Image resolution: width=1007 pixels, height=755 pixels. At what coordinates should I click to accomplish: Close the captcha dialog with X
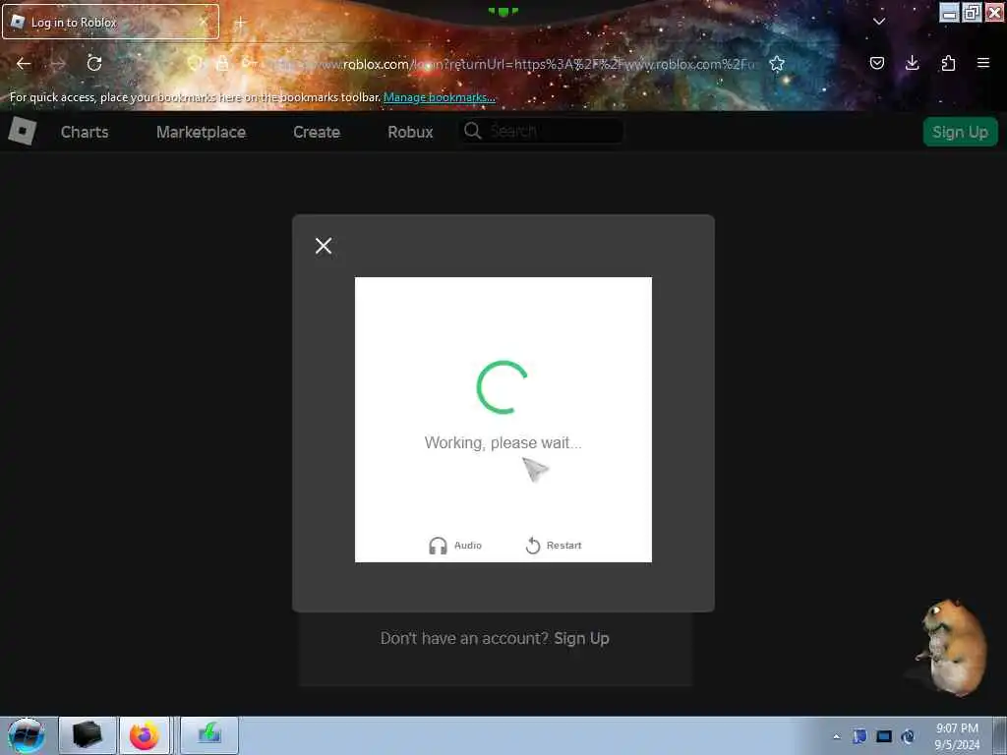(x=324, y=245)
